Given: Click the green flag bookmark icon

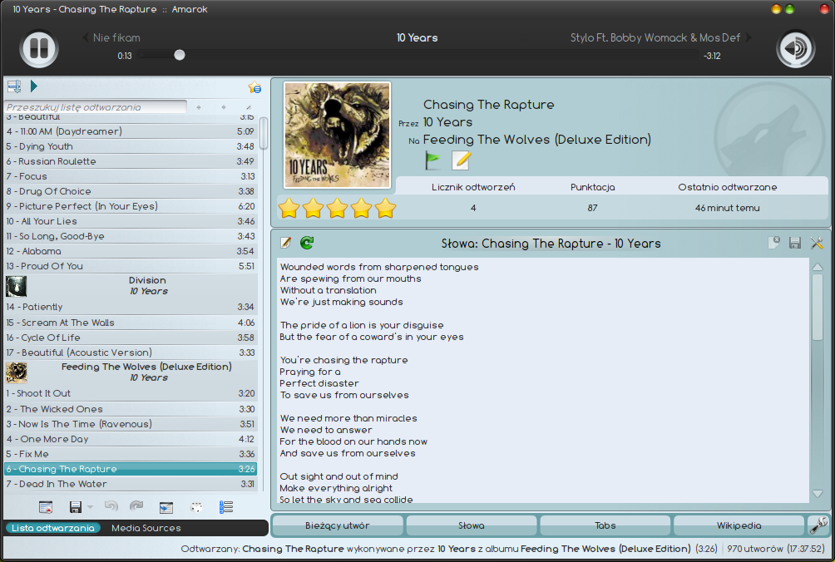Looking at the screenshot, I should (x=433, y=160).
